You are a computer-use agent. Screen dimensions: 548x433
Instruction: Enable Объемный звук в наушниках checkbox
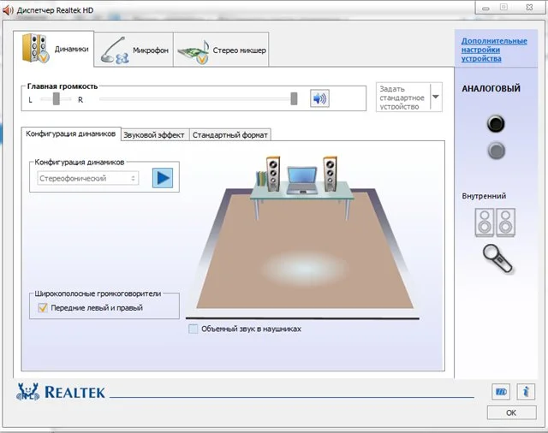[193, 329]
